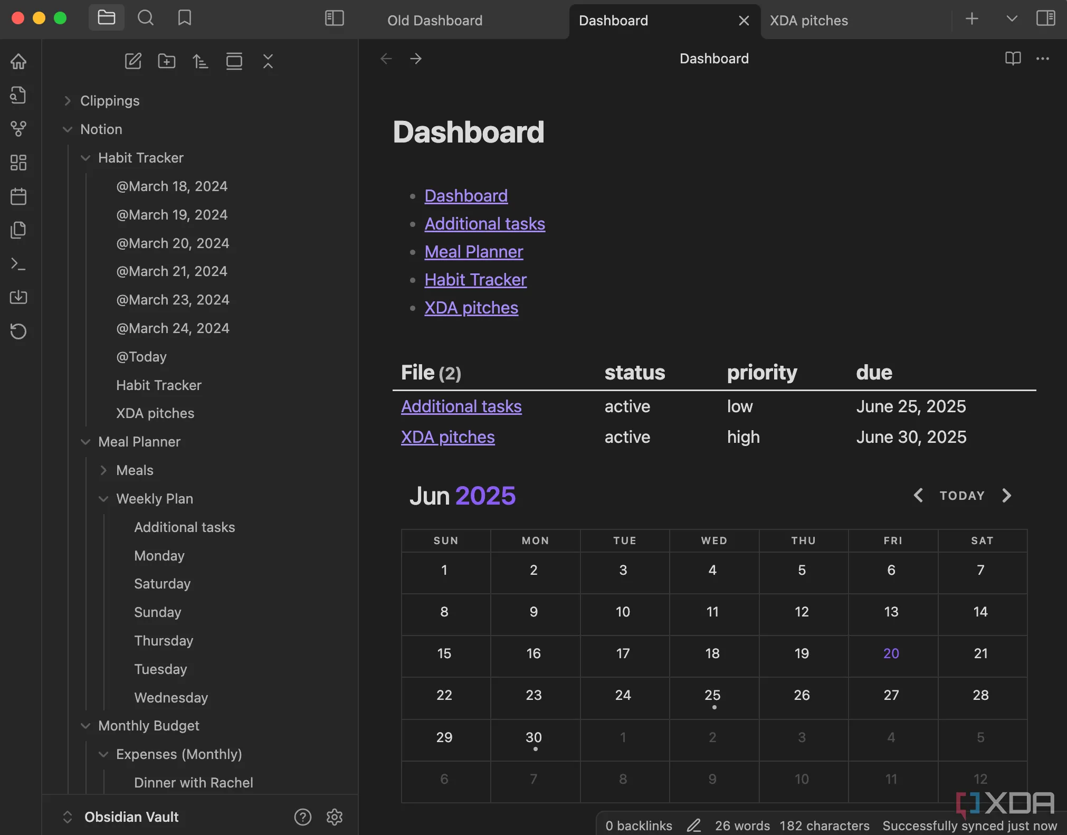Open the graph view icon
This screenshot has width=1067, height=835.
(18, 129)
